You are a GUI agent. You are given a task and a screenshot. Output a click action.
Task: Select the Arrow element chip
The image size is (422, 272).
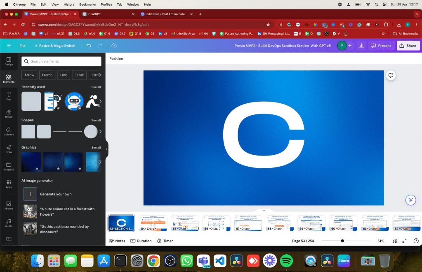[x=29, y=75]
